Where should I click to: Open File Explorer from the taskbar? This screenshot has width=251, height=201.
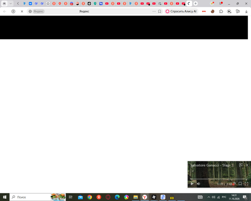[x=136, y=197]
